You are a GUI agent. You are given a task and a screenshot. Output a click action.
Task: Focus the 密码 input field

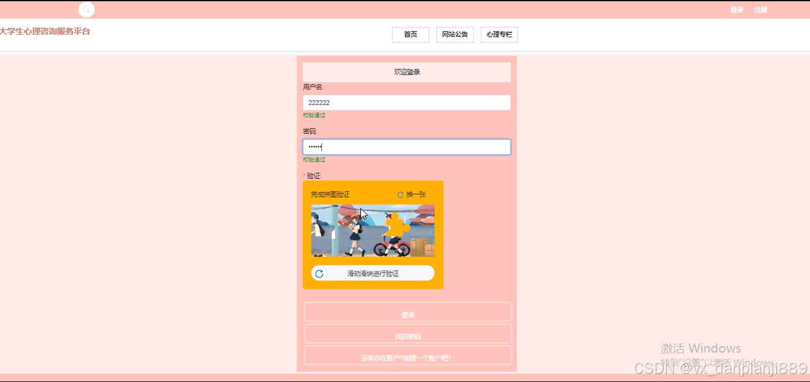point(407,147)
